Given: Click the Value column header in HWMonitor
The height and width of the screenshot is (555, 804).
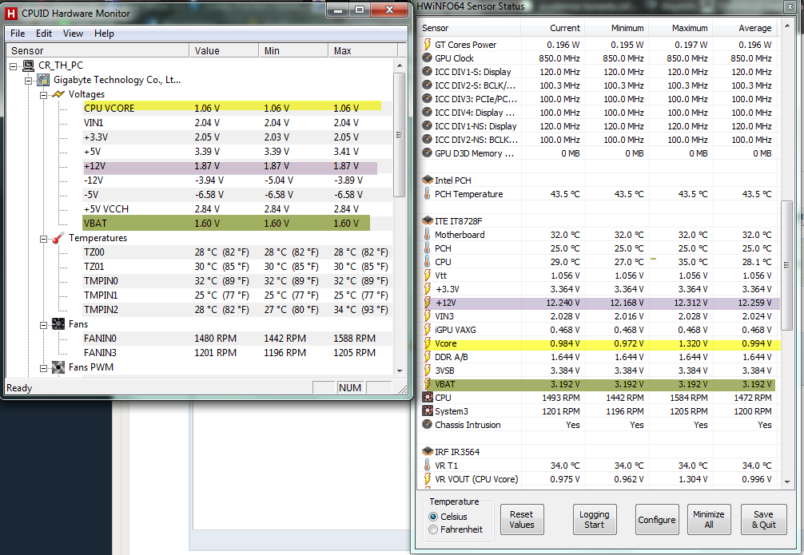Looking at the screenshot, I should 224,51.
